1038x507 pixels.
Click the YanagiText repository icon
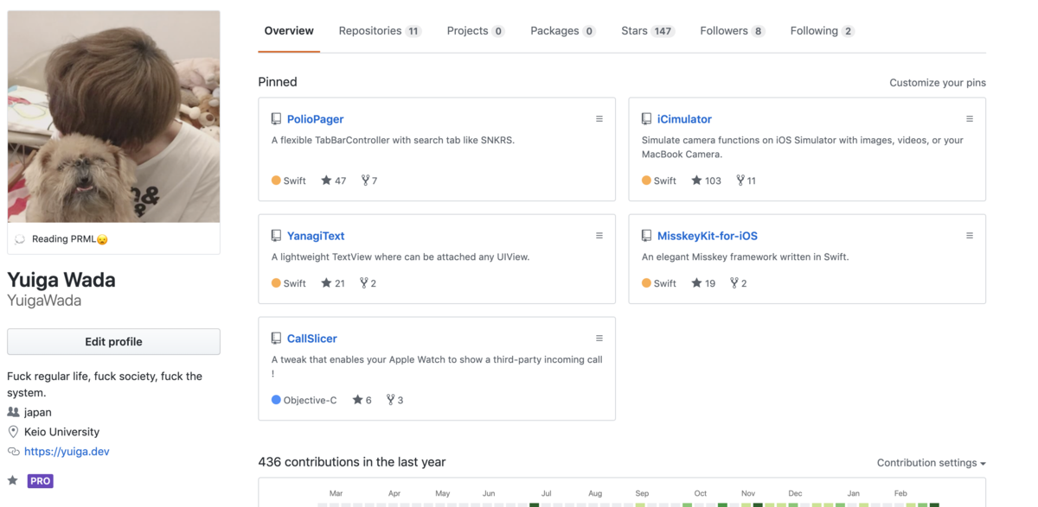tap(276, 236)
